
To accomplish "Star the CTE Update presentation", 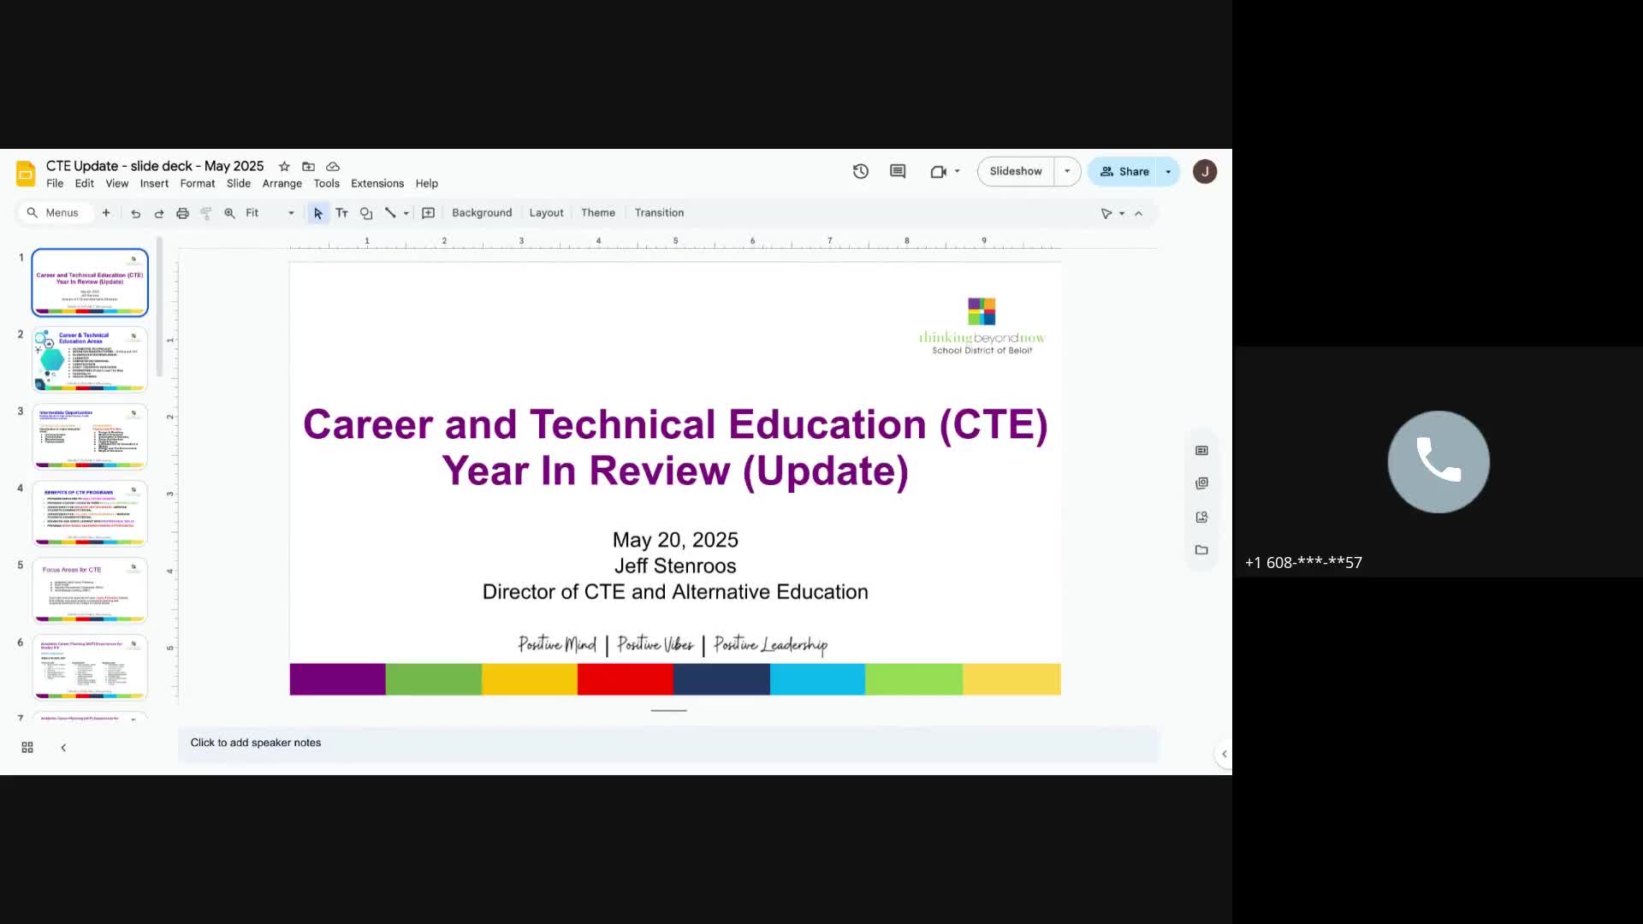I will [x=284, y=166].
